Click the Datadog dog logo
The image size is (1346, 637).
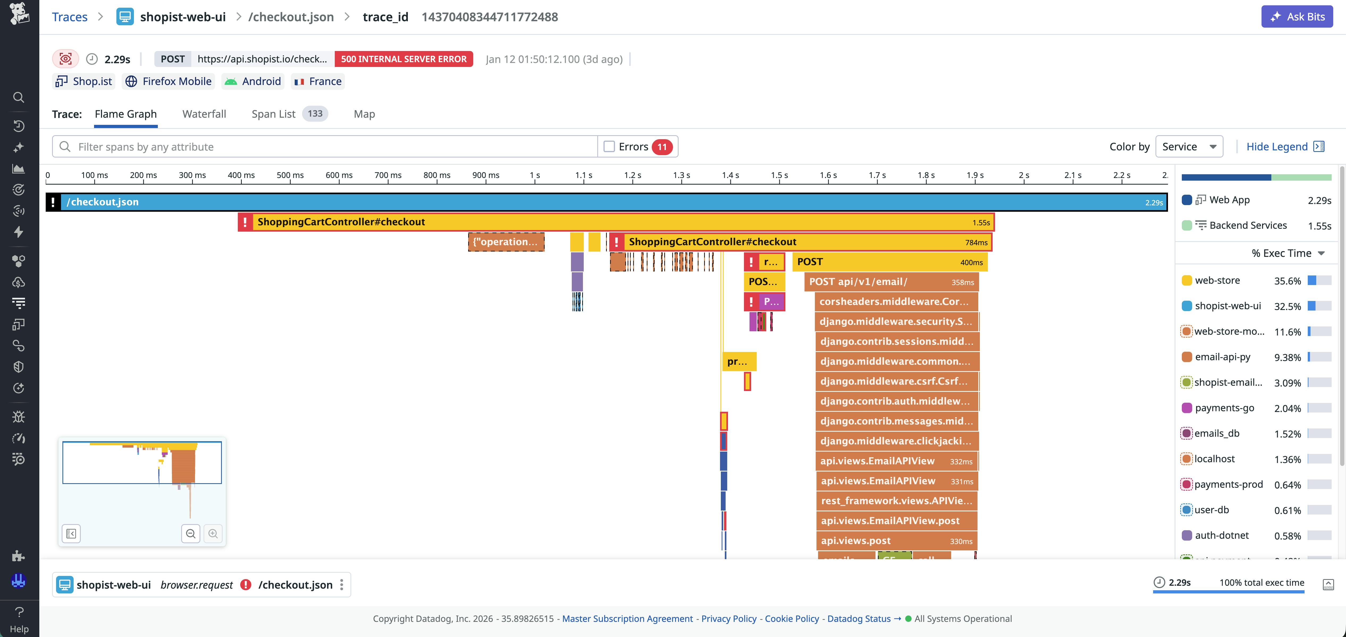[19, 15]
